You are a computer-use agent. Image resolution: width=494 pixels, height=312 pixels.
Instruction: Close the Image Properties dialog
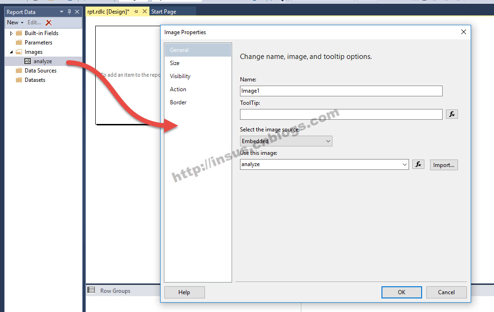(x=464, y=32)
